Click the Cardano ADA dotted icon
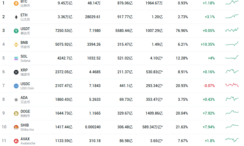The image size is (244, 146). (16, 100)
